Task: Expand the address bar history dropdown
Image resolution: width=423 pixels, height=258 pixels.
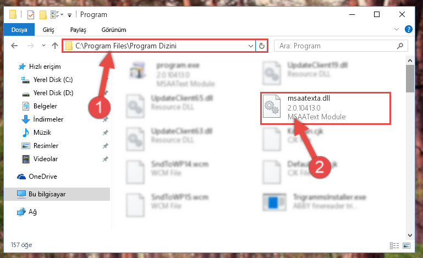Action: (x=251, y=46)
